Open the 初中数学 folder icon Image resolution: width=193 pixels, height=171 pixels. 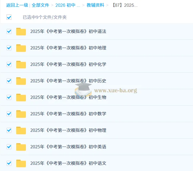21,114
